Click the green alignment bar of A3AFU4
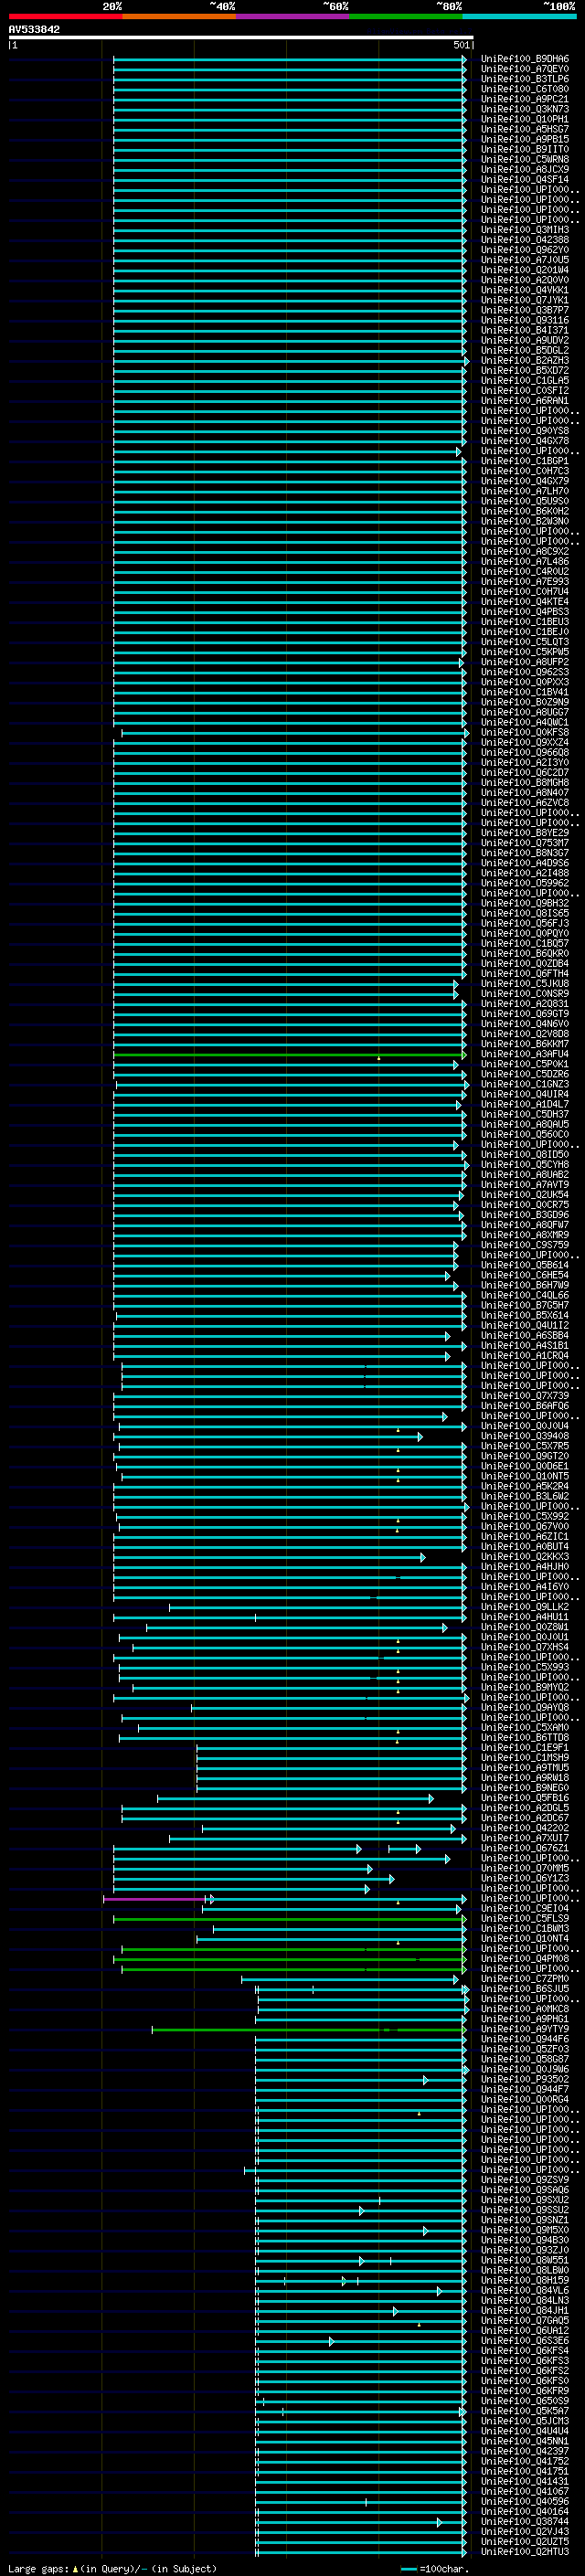Image resolution: width=585 pixels, height=2576 pixels. (289, 1055)
